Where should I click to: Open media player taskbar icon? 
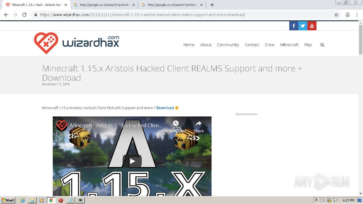tap(42, 200)
